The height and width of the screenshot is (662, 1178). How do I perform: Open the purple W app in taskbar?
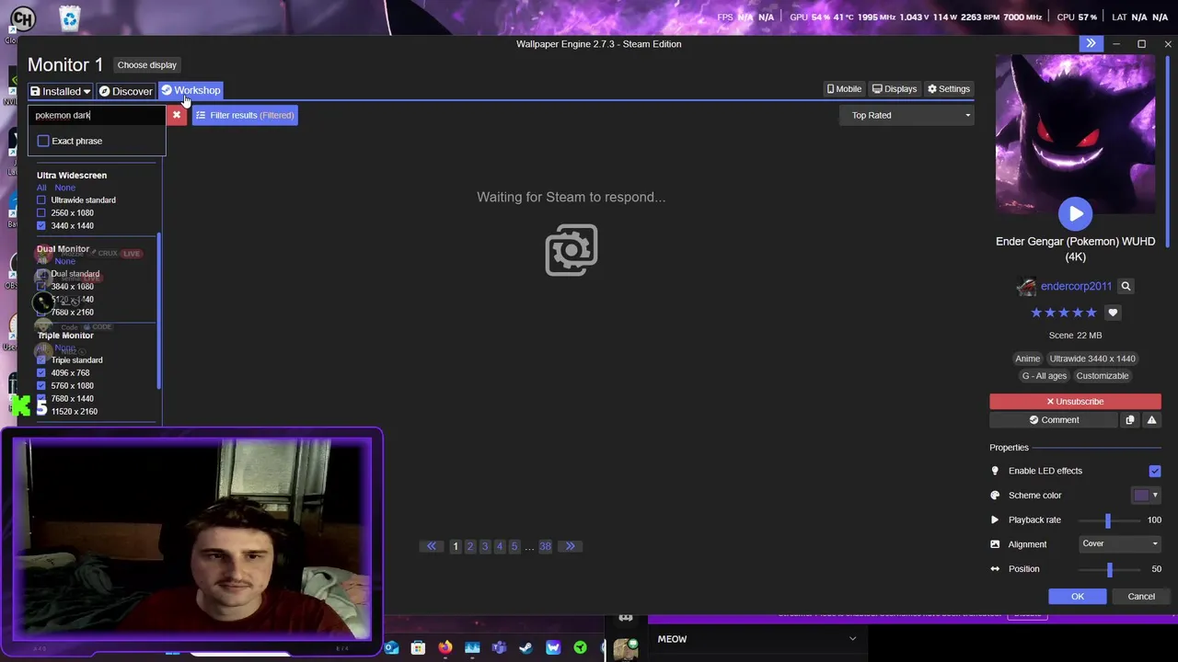click(553, 648)
